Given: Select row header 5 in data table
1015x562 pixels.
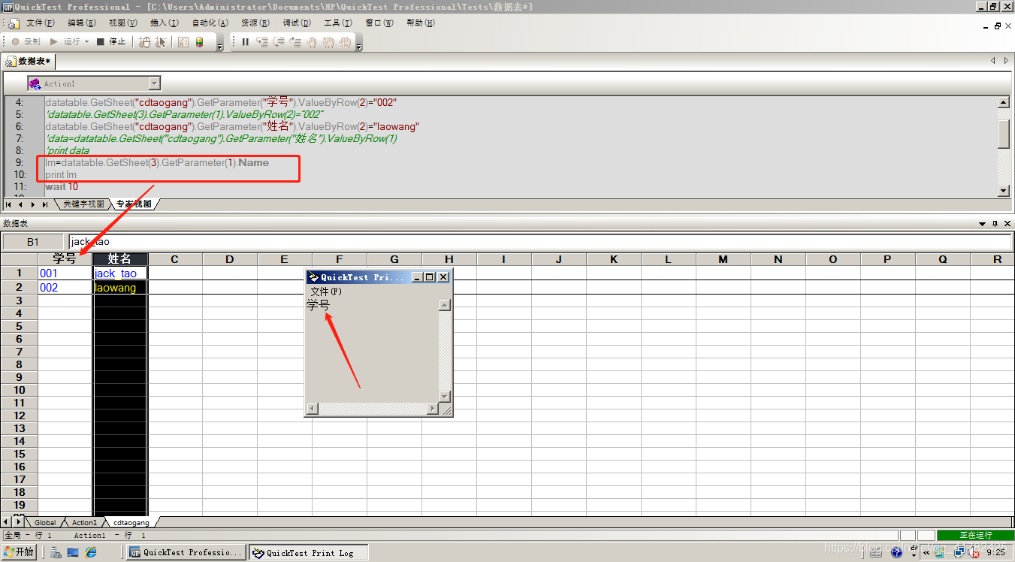Looking at the screenshot, I should (19, 326).
